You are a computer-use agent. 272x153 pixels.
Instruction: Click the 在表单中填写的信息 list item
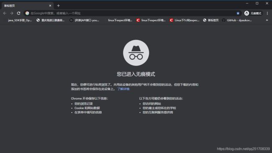click(88, 112)
